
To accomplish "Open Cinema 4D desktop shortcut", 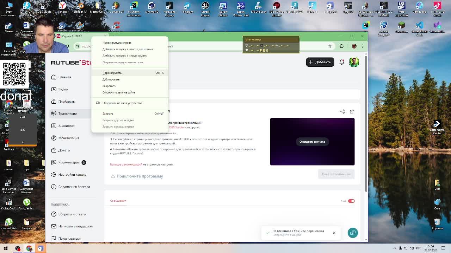I will (x=152, y=8).
